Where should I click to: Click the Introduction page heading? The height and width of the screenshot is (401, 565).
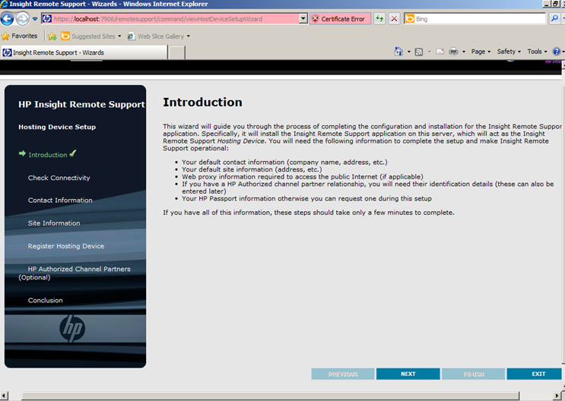tap(202, 103)
